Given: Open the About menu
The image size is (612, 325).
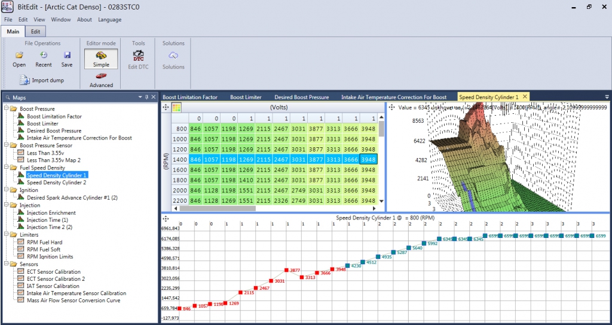Looking at the screenshot, I should point(84,20).
